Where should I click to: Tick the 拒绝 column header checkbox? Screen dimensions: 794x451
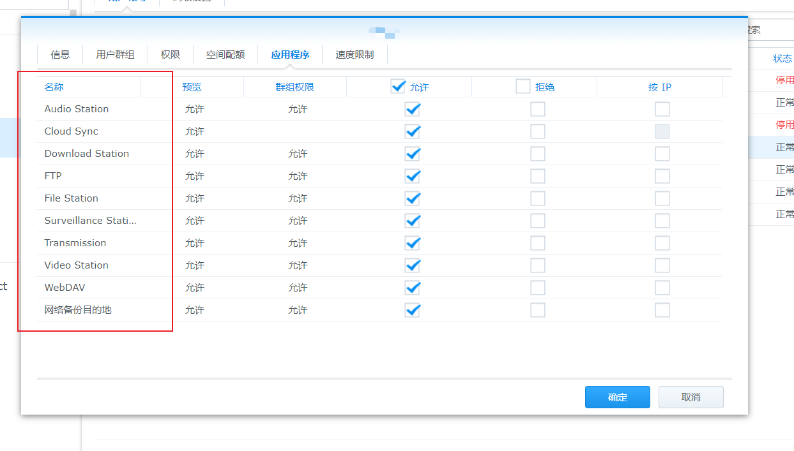(523, 86)
